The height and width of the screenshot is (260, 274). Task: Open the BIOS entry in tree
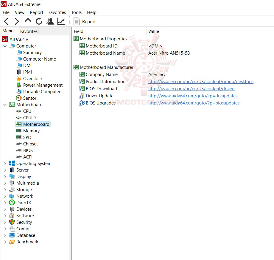point(28,150)
